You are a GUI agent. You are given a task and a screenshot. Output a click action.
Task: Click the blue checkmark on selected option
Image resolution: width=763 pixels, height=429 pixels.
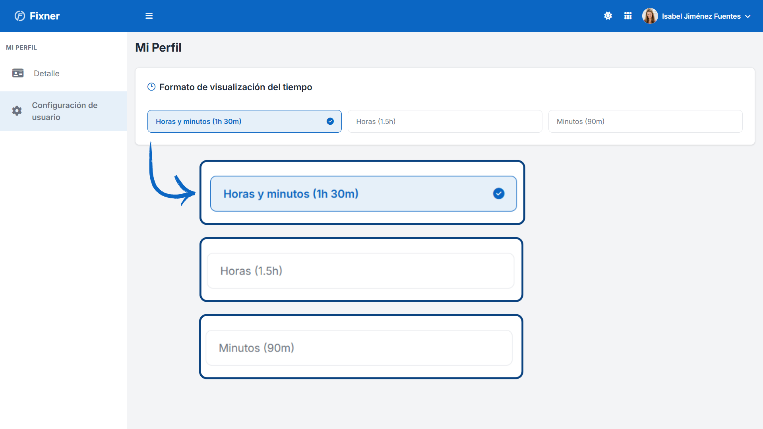pyautogui.click(x=330, y=121)
